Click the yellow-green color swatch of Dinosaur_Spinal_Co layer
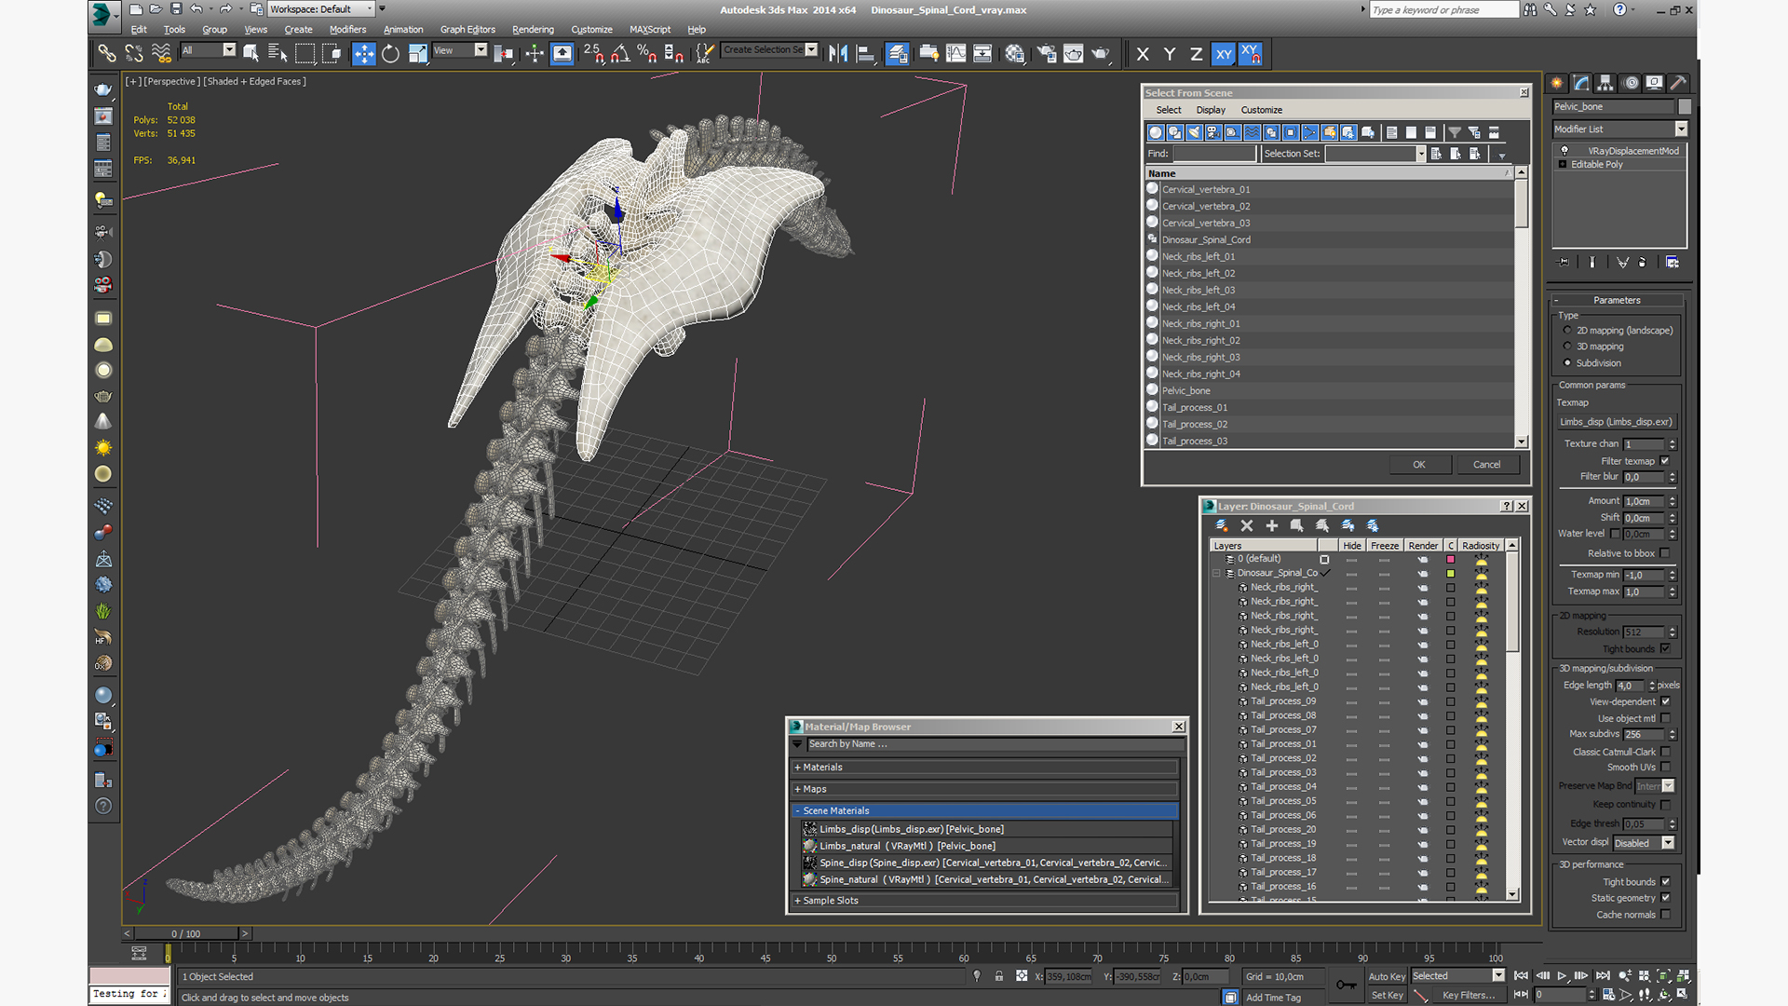 1450,574
